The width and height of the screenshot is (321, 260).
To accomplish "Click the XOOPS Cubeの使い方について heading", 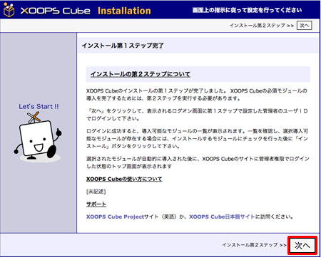I will click(124, 179).
